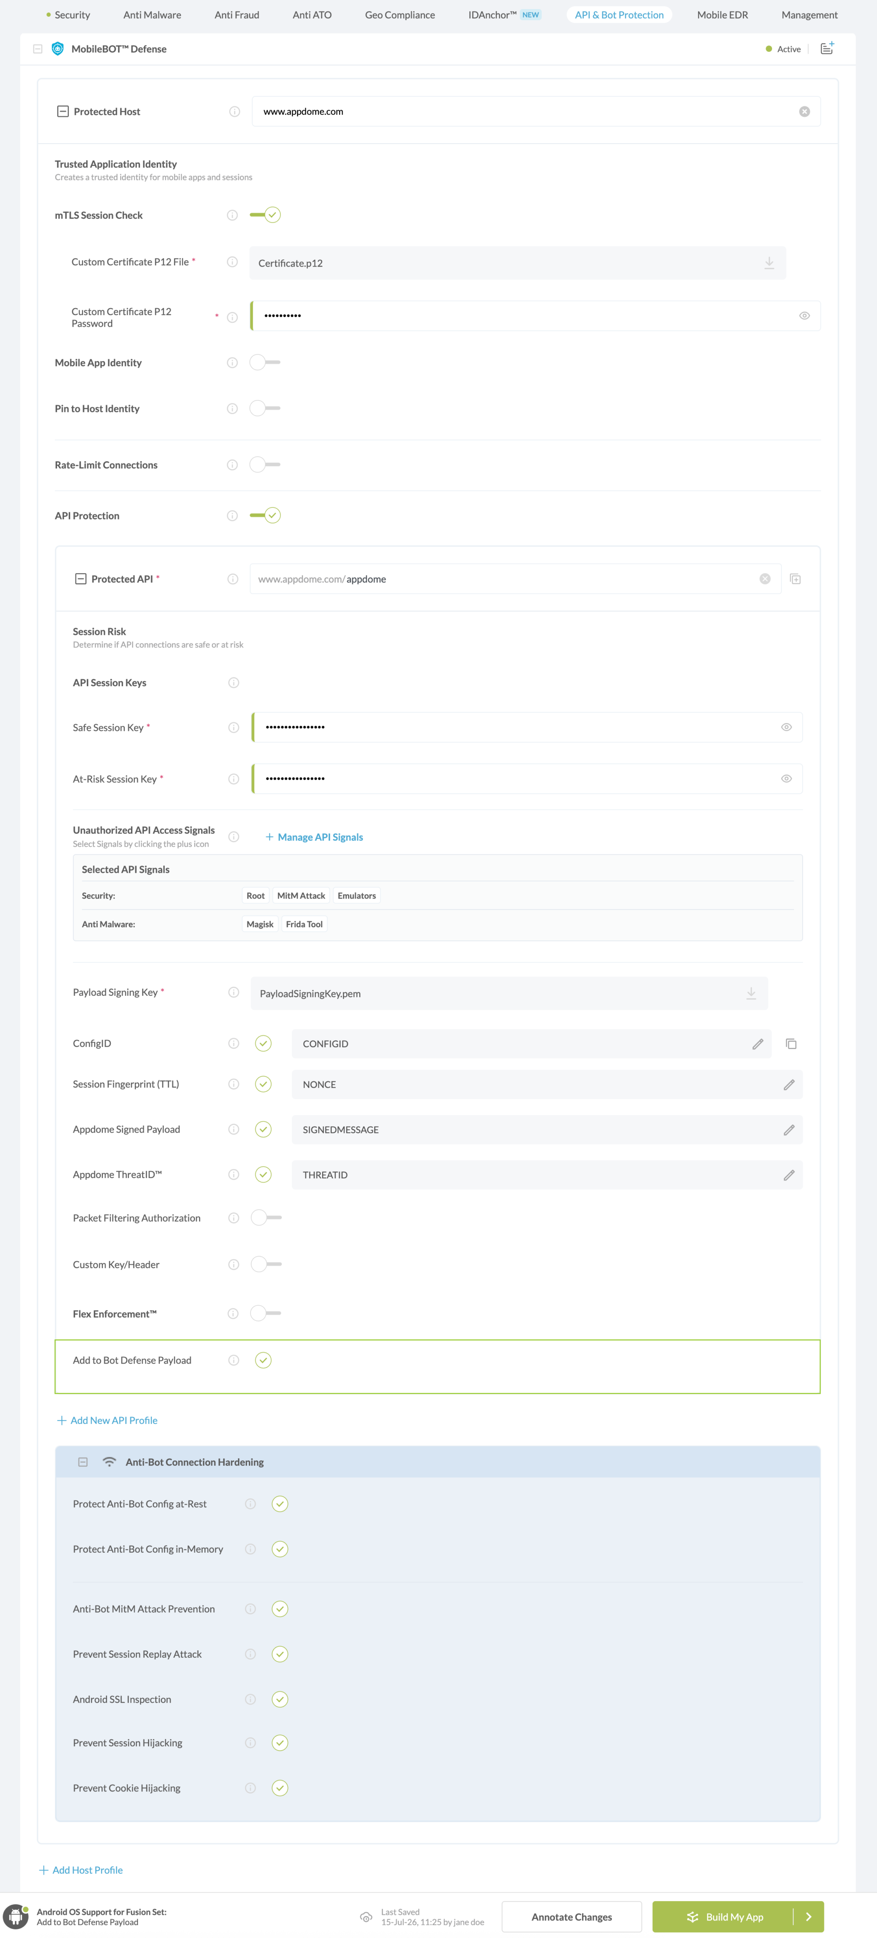Collapse the MobileBOT Defense section
This screenshot has width=877, height=1938.
[38, 49]
